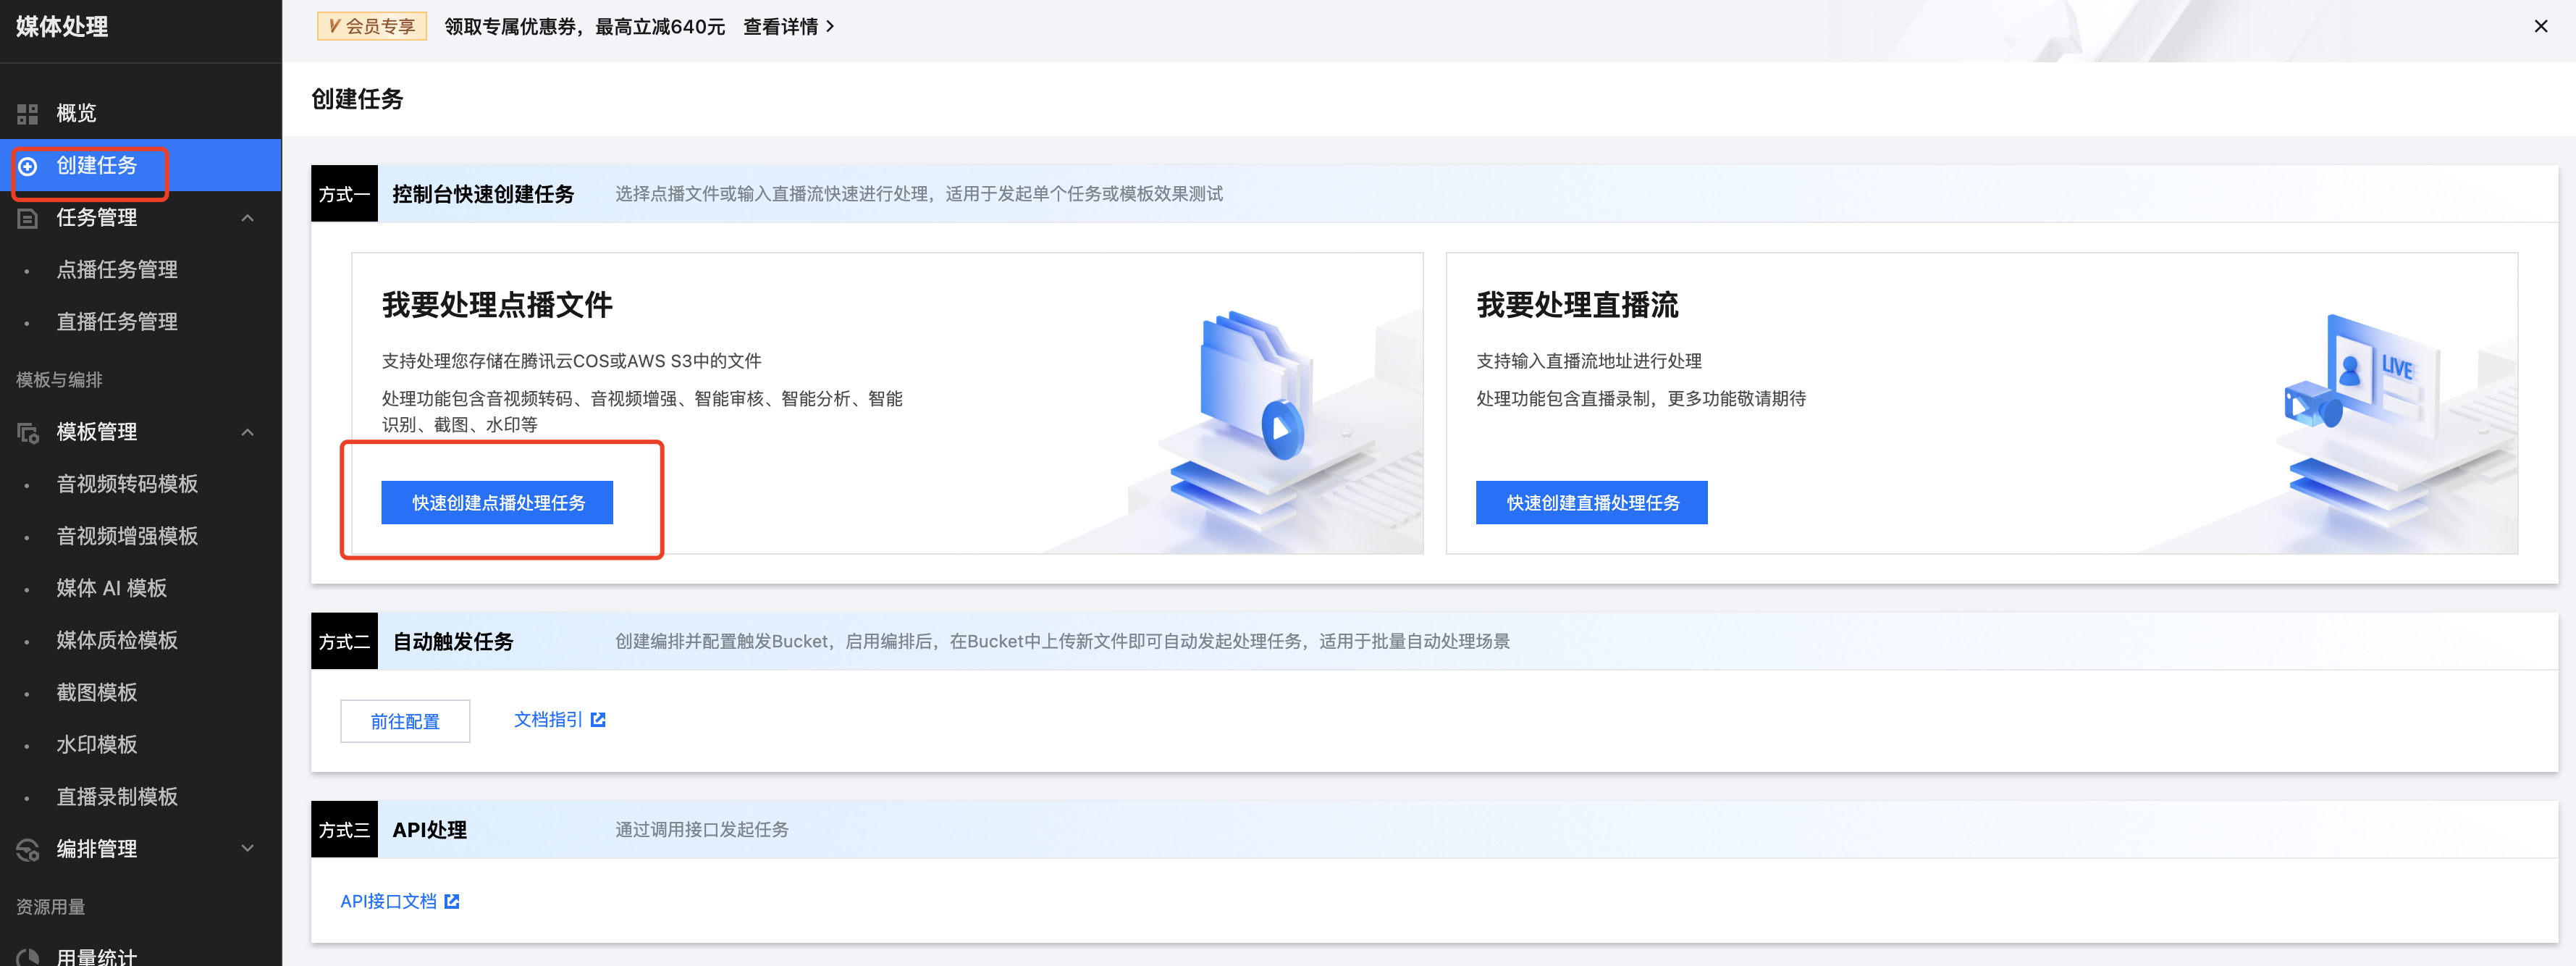
Task: Click the Overview grid icon in sidebar
Action: tap(28, 114)
